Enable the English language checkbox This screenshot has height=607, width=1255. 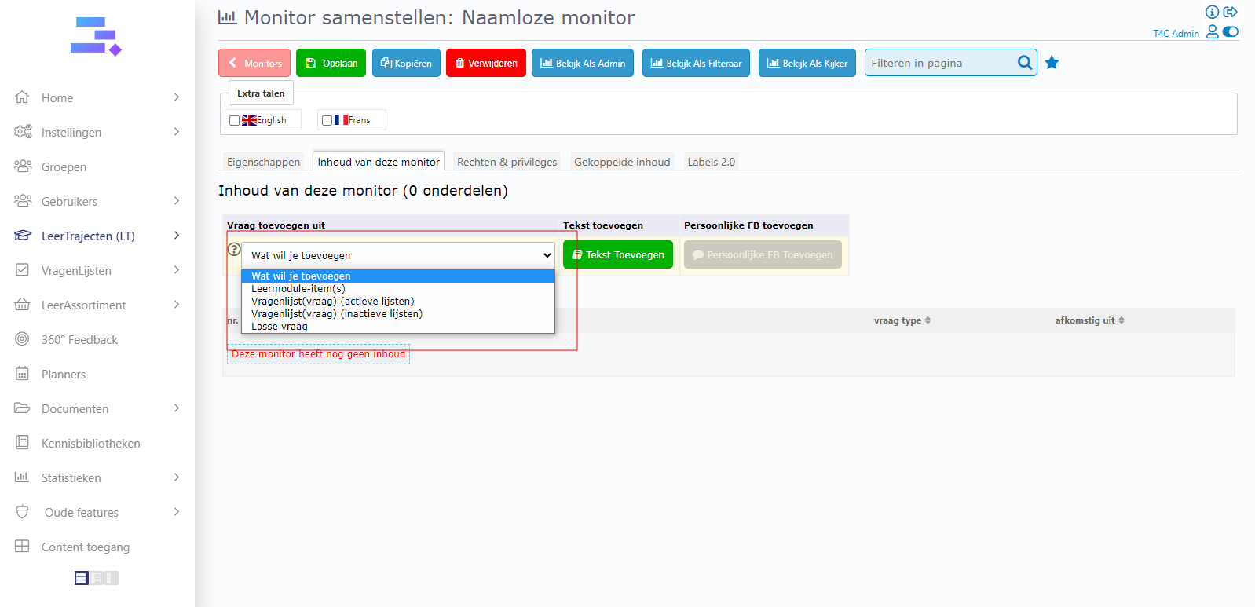234,121
